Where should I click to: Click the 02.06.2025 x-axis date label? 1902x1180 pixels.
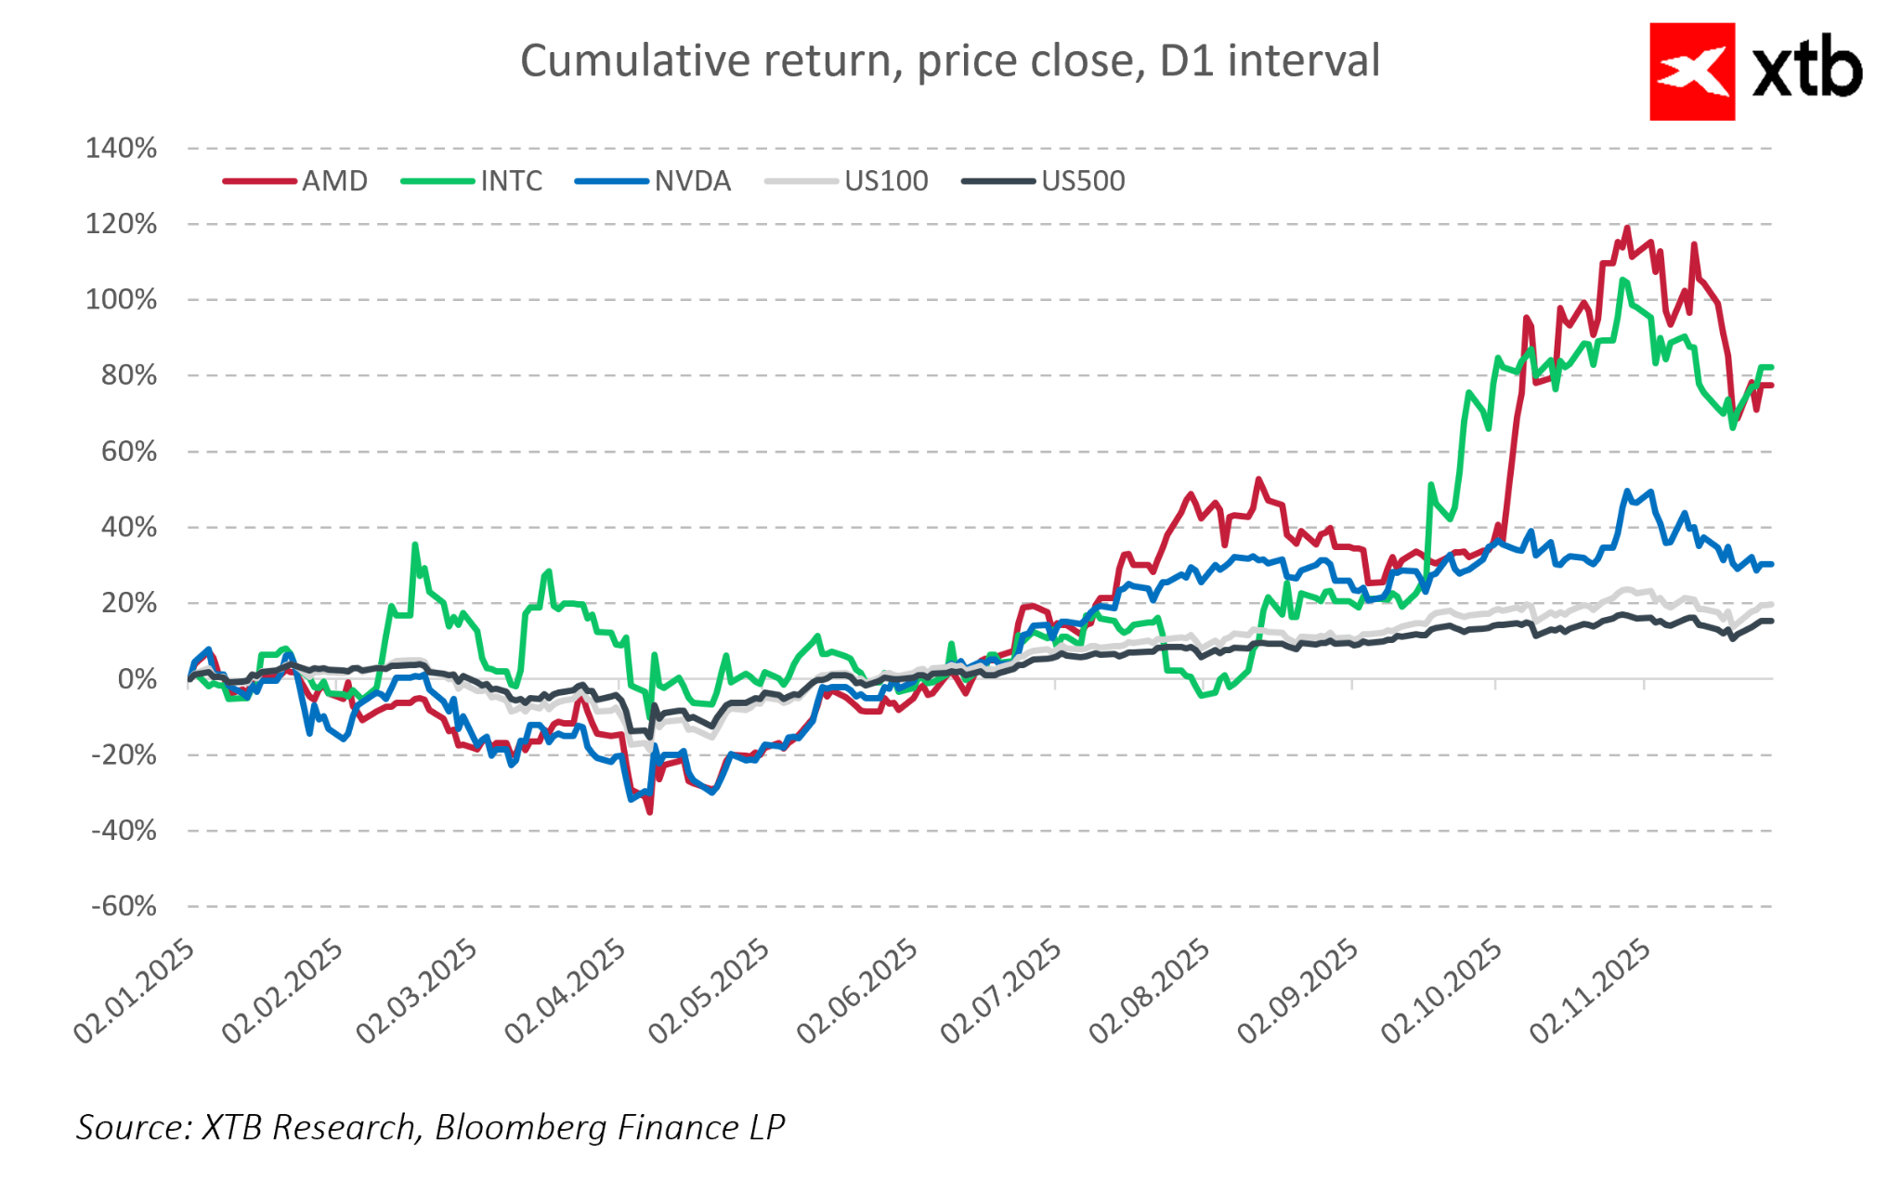click(x=859, y=990)
